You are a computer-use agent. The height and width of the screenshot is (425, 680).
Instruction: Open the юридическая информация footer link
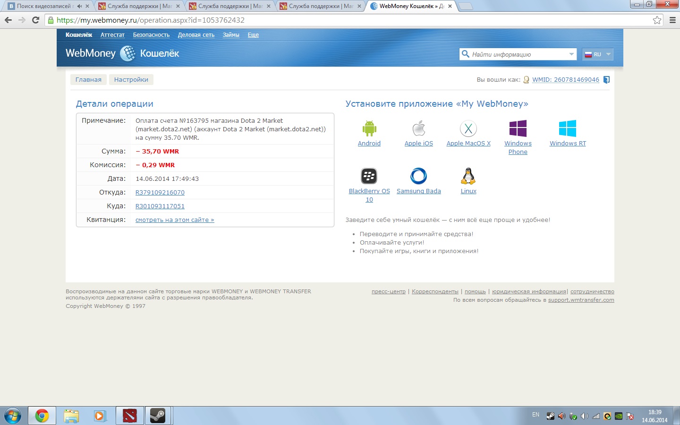click(x=529, y=291)
